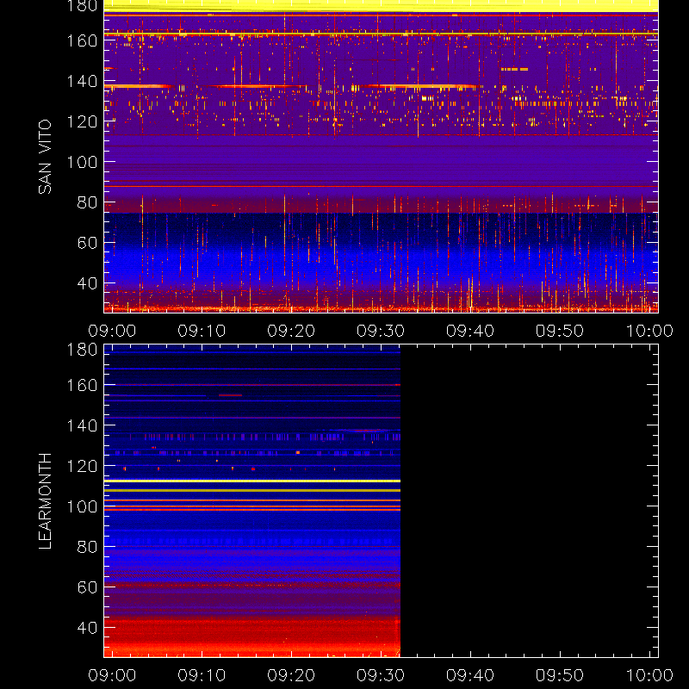Select 09:40 time label under San Vito plot
The height and width of the screenshot is (689, 689).
470,331
